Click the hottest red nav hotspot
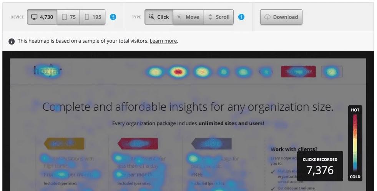The image size is (377, 191). pyautogui.click(x=178, y=72)
